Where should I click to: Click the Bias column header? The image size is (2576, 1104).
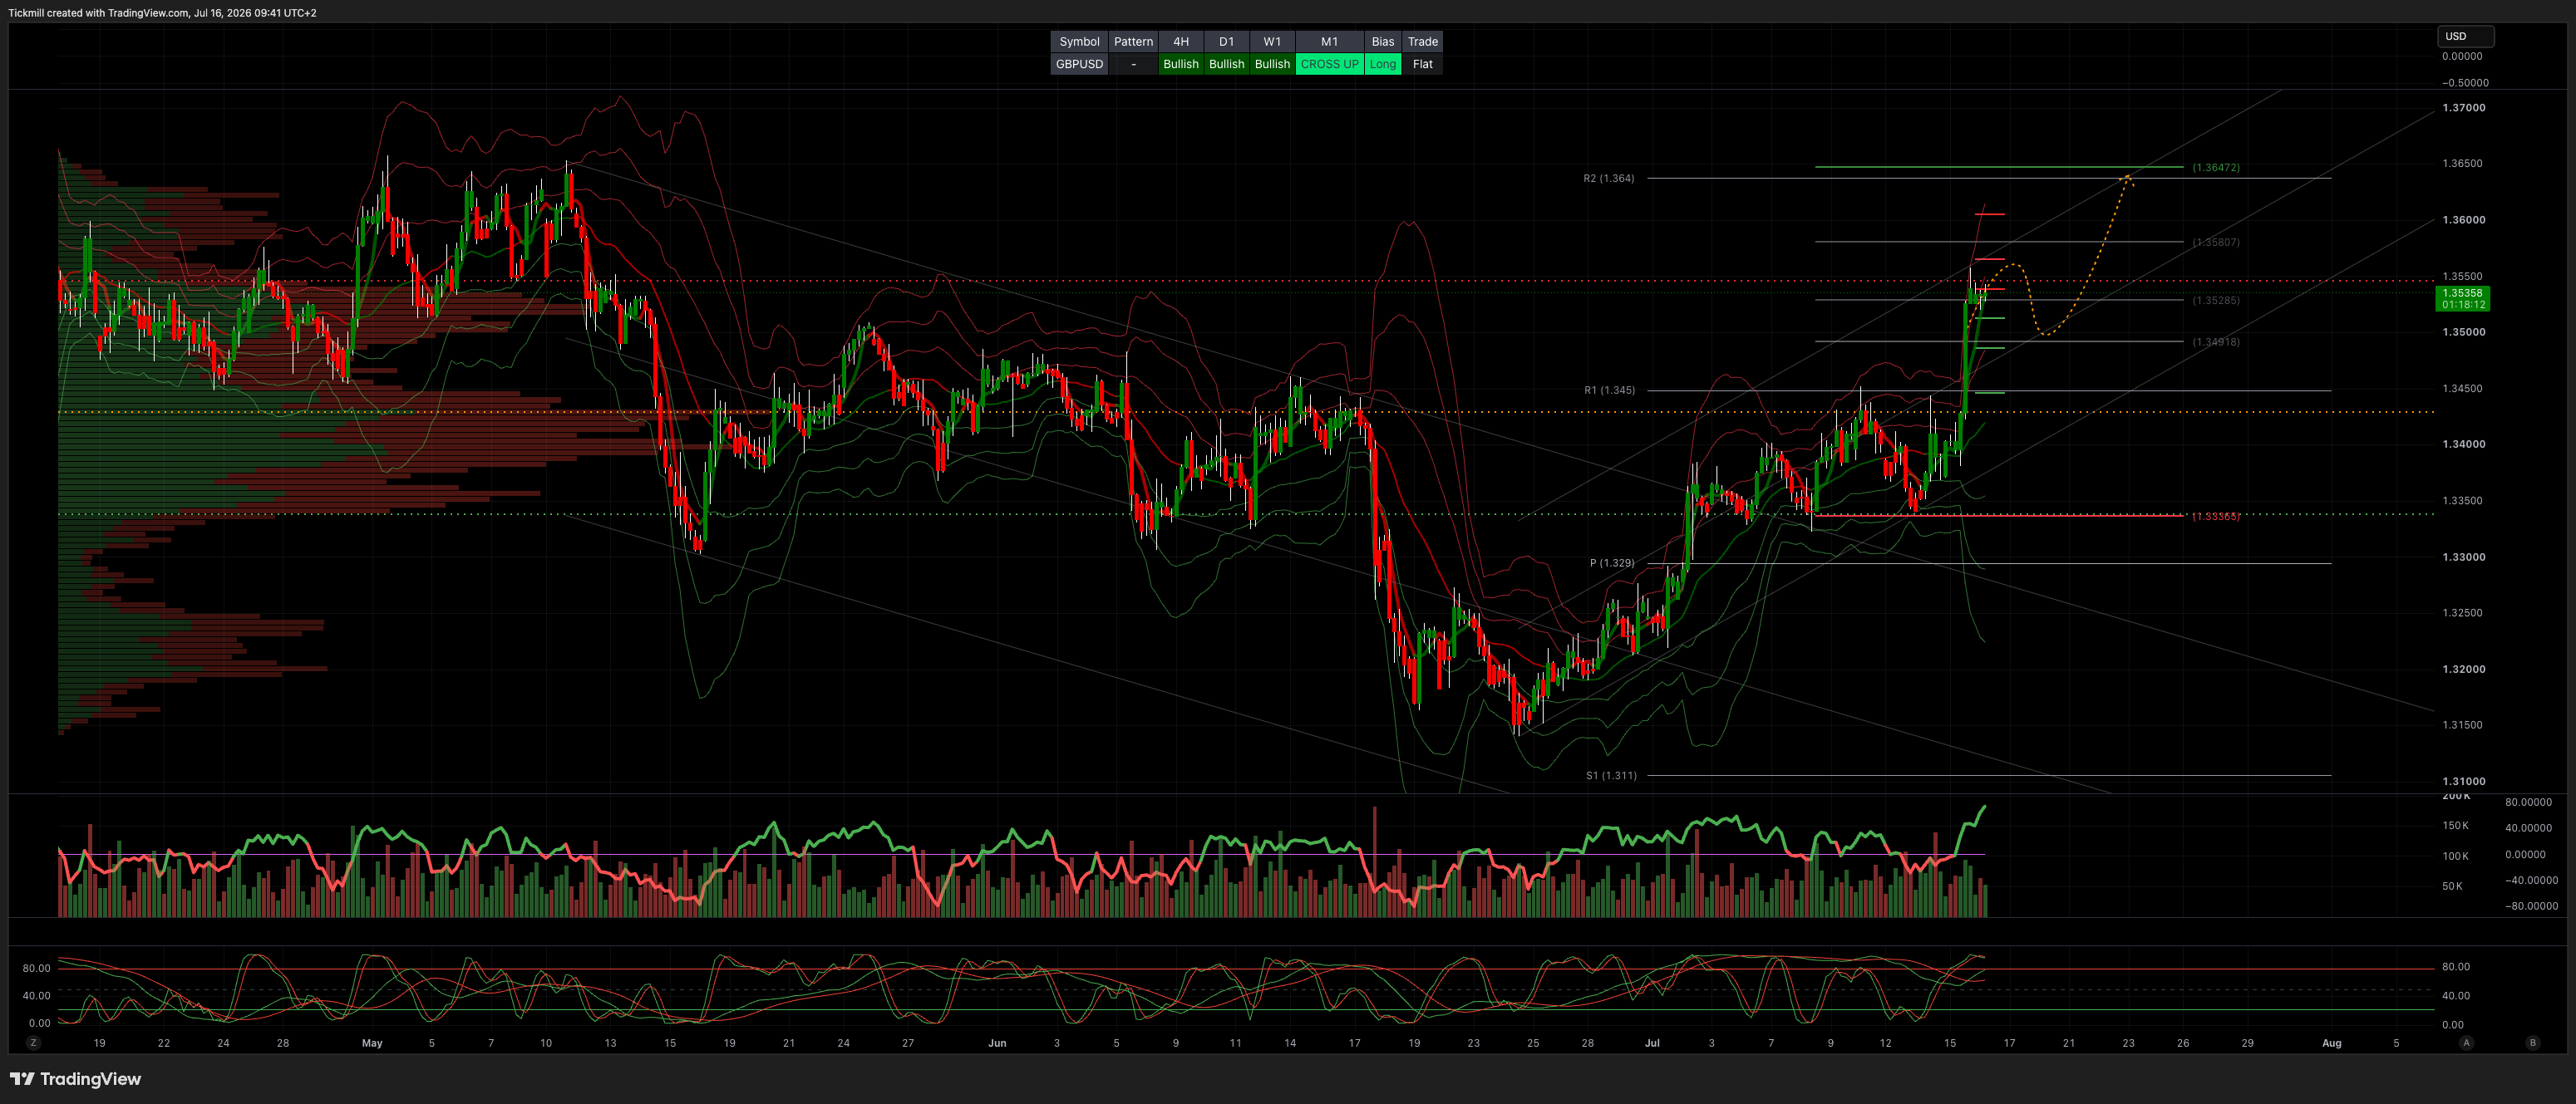coord(1383,41)
